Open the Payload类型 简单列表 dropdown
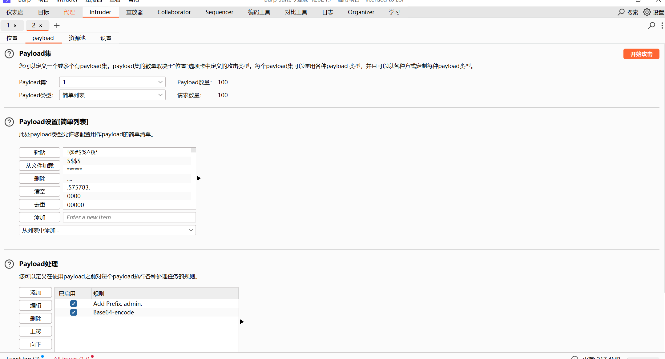The image size is (665, 359). tap(112, 95)
